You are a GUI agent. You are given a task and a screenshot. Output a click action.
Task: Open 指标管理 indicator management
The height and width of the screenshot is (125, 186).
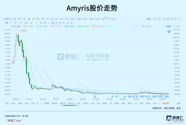click(166, 103)
